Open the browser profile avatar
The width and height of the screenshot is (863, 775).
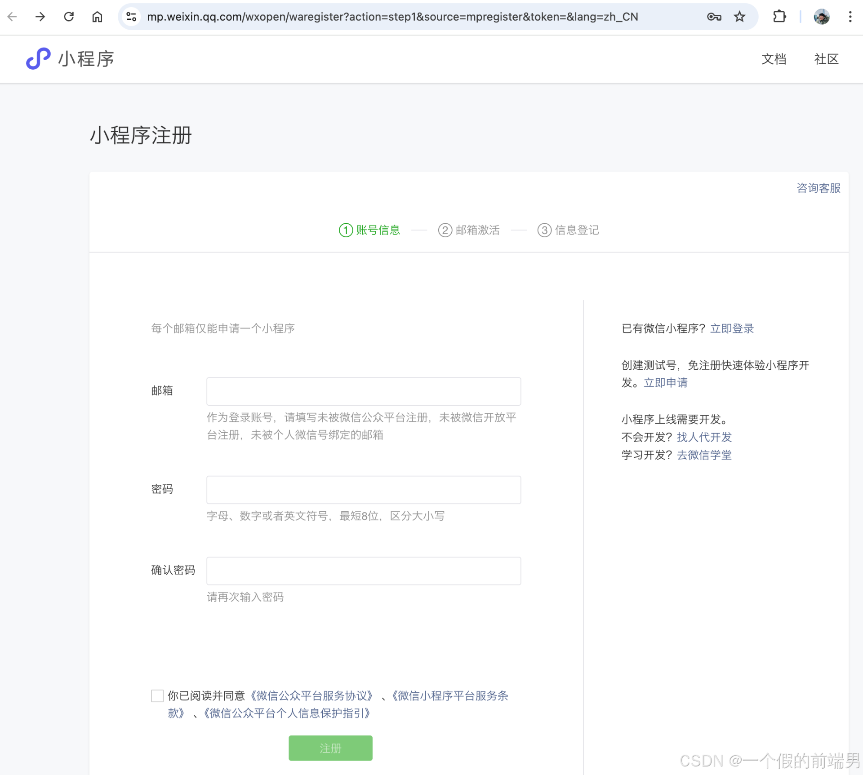click(x=822, y=17)
